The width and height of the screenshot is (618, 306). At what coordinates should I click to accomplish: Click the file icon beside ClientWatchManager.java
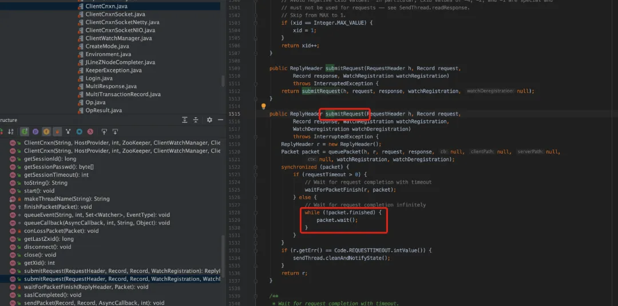coord(81,38)
